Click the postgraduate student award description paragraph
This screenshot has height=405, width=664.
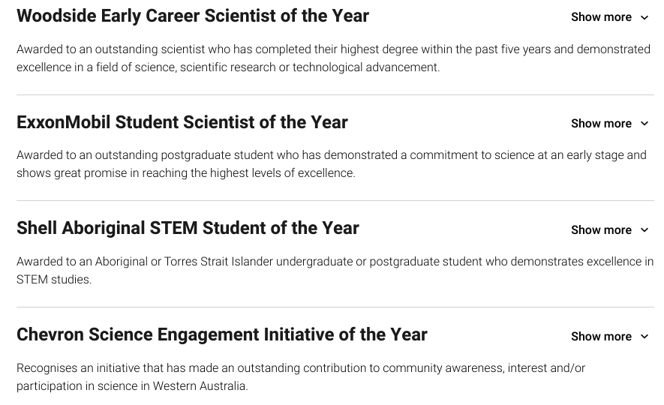331,164
